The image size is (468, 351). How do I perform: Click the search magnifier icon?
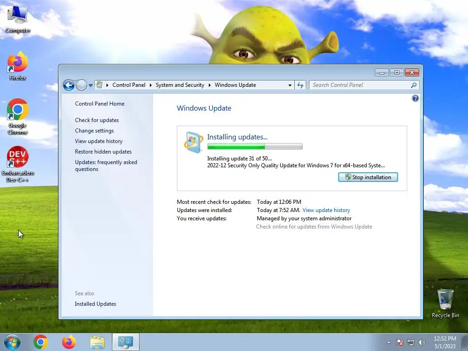[x=414, y=85]
